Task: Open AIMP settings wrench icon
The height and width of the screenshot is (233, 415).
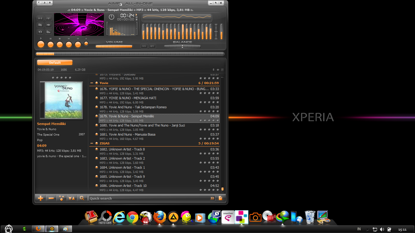Action: (45, 3)
